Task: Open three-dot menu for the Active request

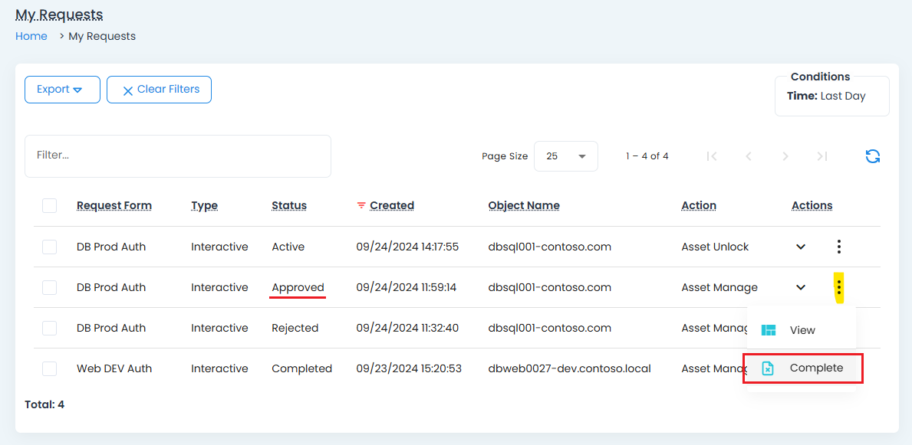Action: coord(839,247)
